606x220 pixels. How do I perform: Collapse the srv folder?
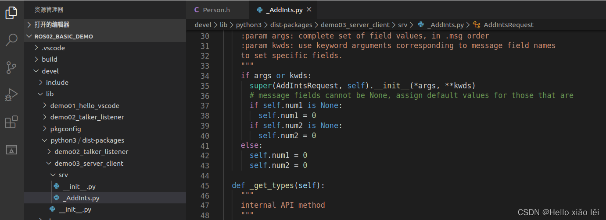pyautogui.click(x=105, y=175)
